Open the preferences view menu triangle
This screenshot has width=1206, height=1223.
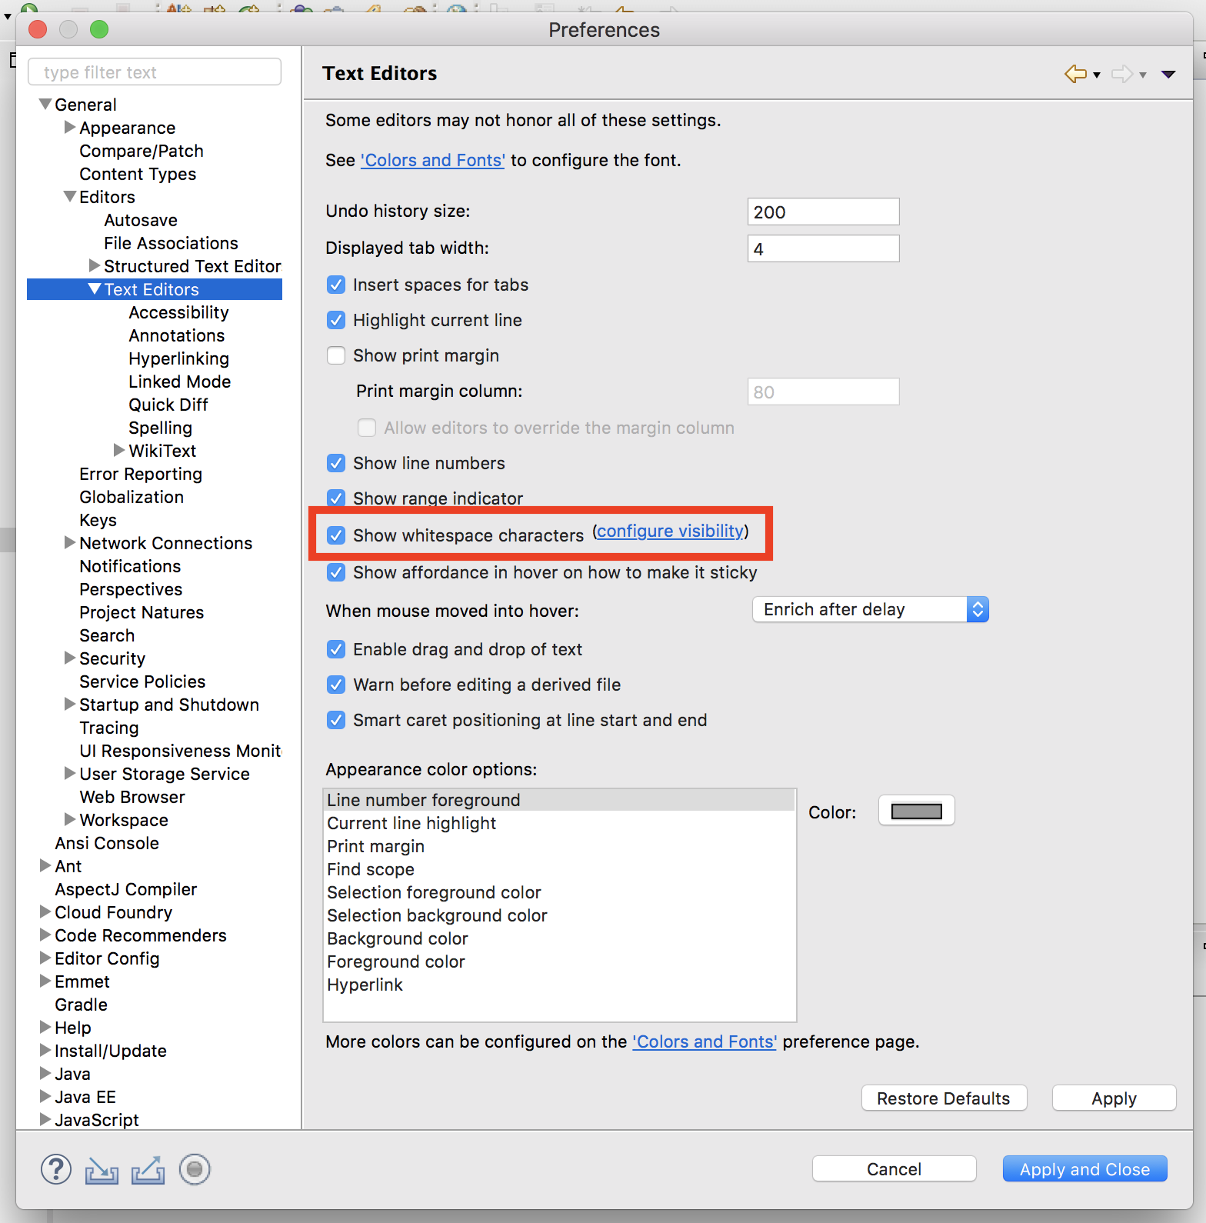1168,75
